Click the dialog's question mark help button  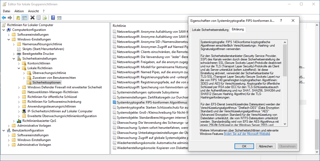(x=281, y=21)
